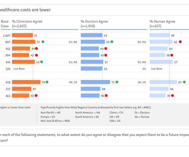
Task: Click the green dot beside Clinicians value 57
Action: click(43, 42)
